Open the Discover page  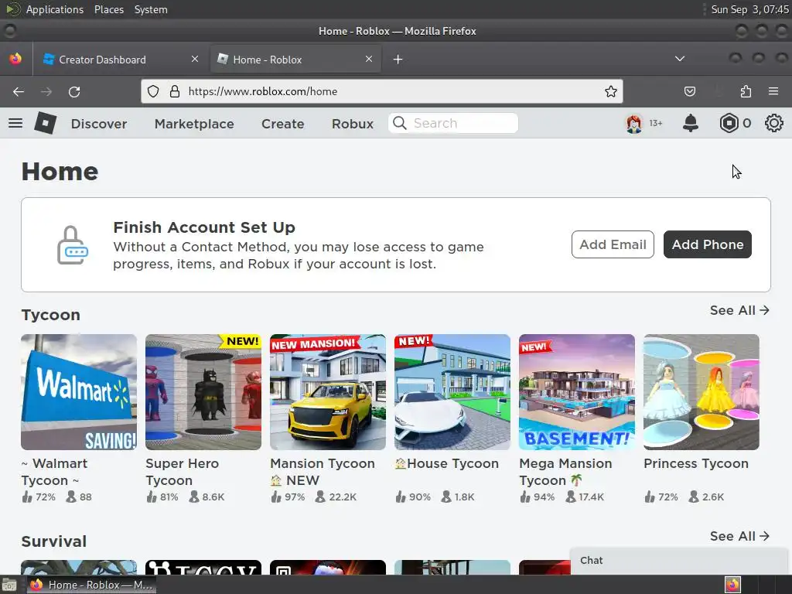click(x=99, y=124)
